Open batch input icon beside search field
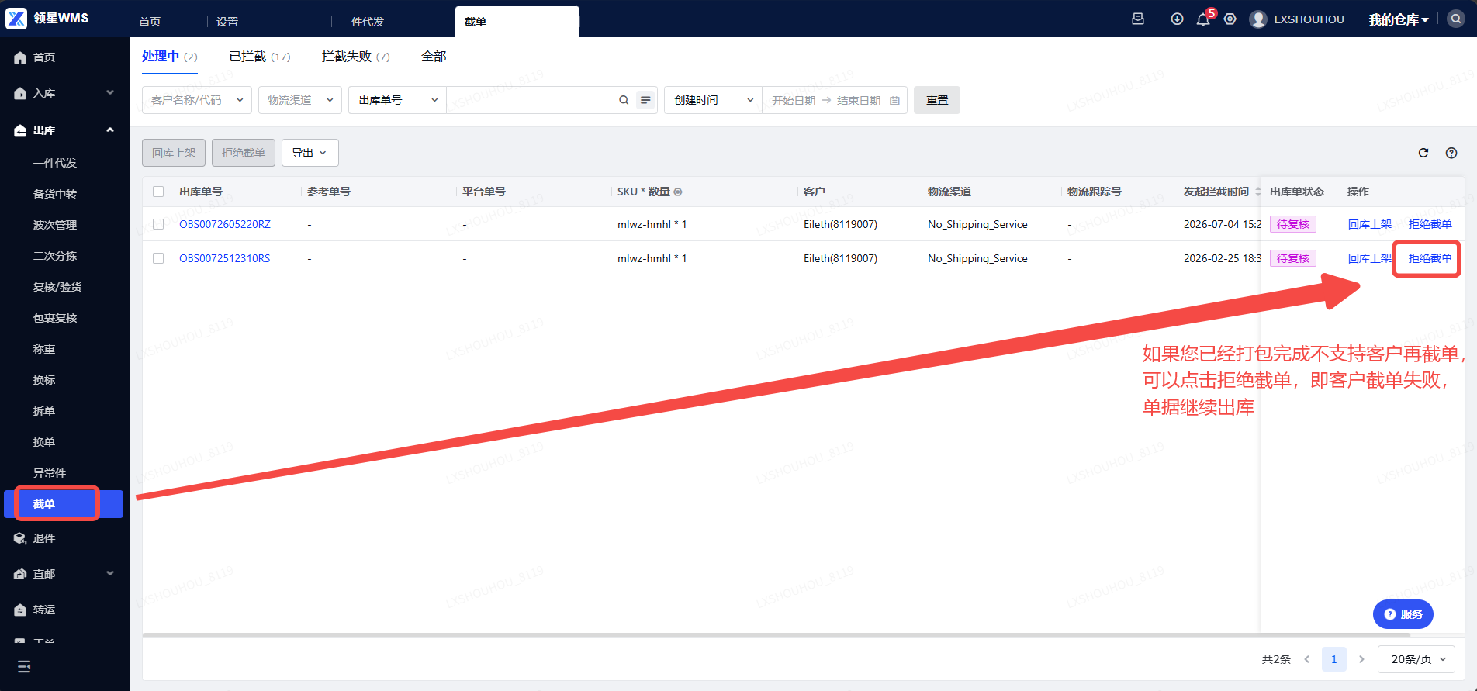Viewport: 1477px width, 691px height. pyautogui.click(x=645, y=100)
